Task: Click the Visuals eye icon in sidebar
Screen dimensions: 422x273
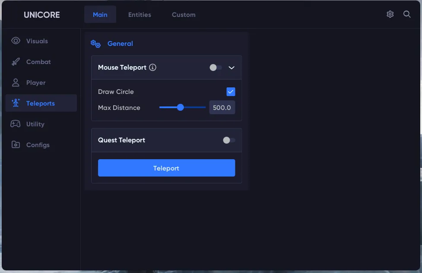Action: [x=16, y=41]
